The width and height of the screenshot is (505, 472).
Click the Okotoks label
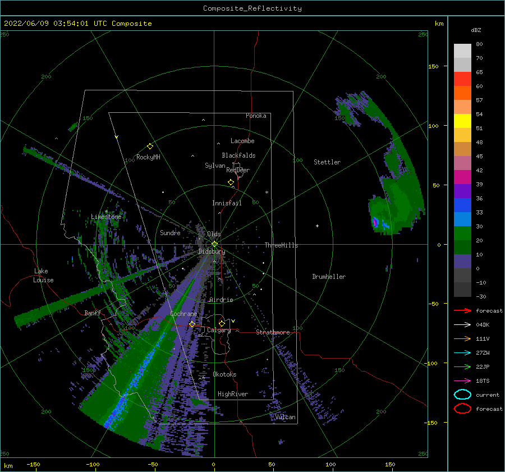coord(224,374)
